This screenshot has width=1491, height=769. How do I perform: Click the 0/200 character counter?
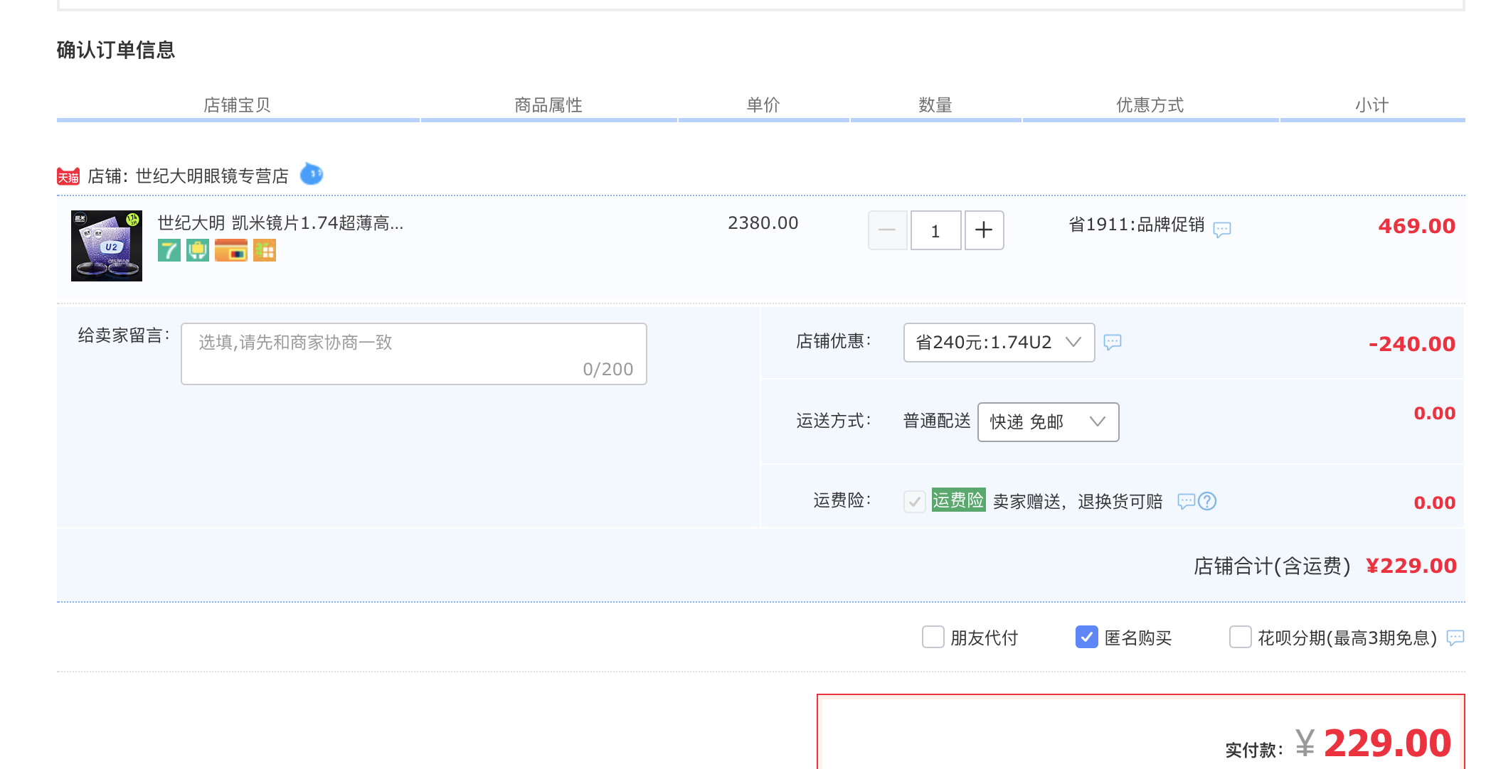(608, 370)
